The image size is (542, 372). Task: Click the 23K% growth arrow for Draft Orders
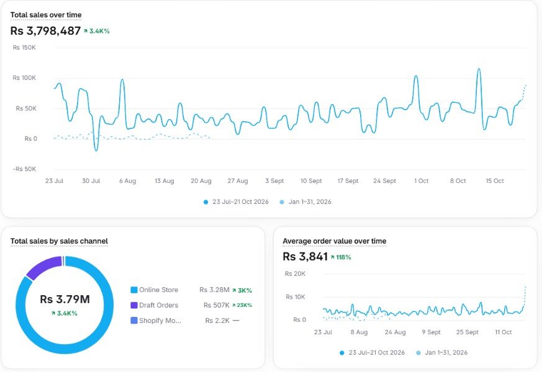click(242, 305)
